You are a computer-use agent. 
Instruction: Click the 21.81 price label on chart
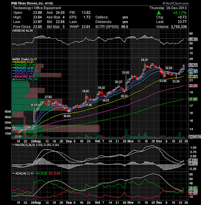click(x=126, y=73)
